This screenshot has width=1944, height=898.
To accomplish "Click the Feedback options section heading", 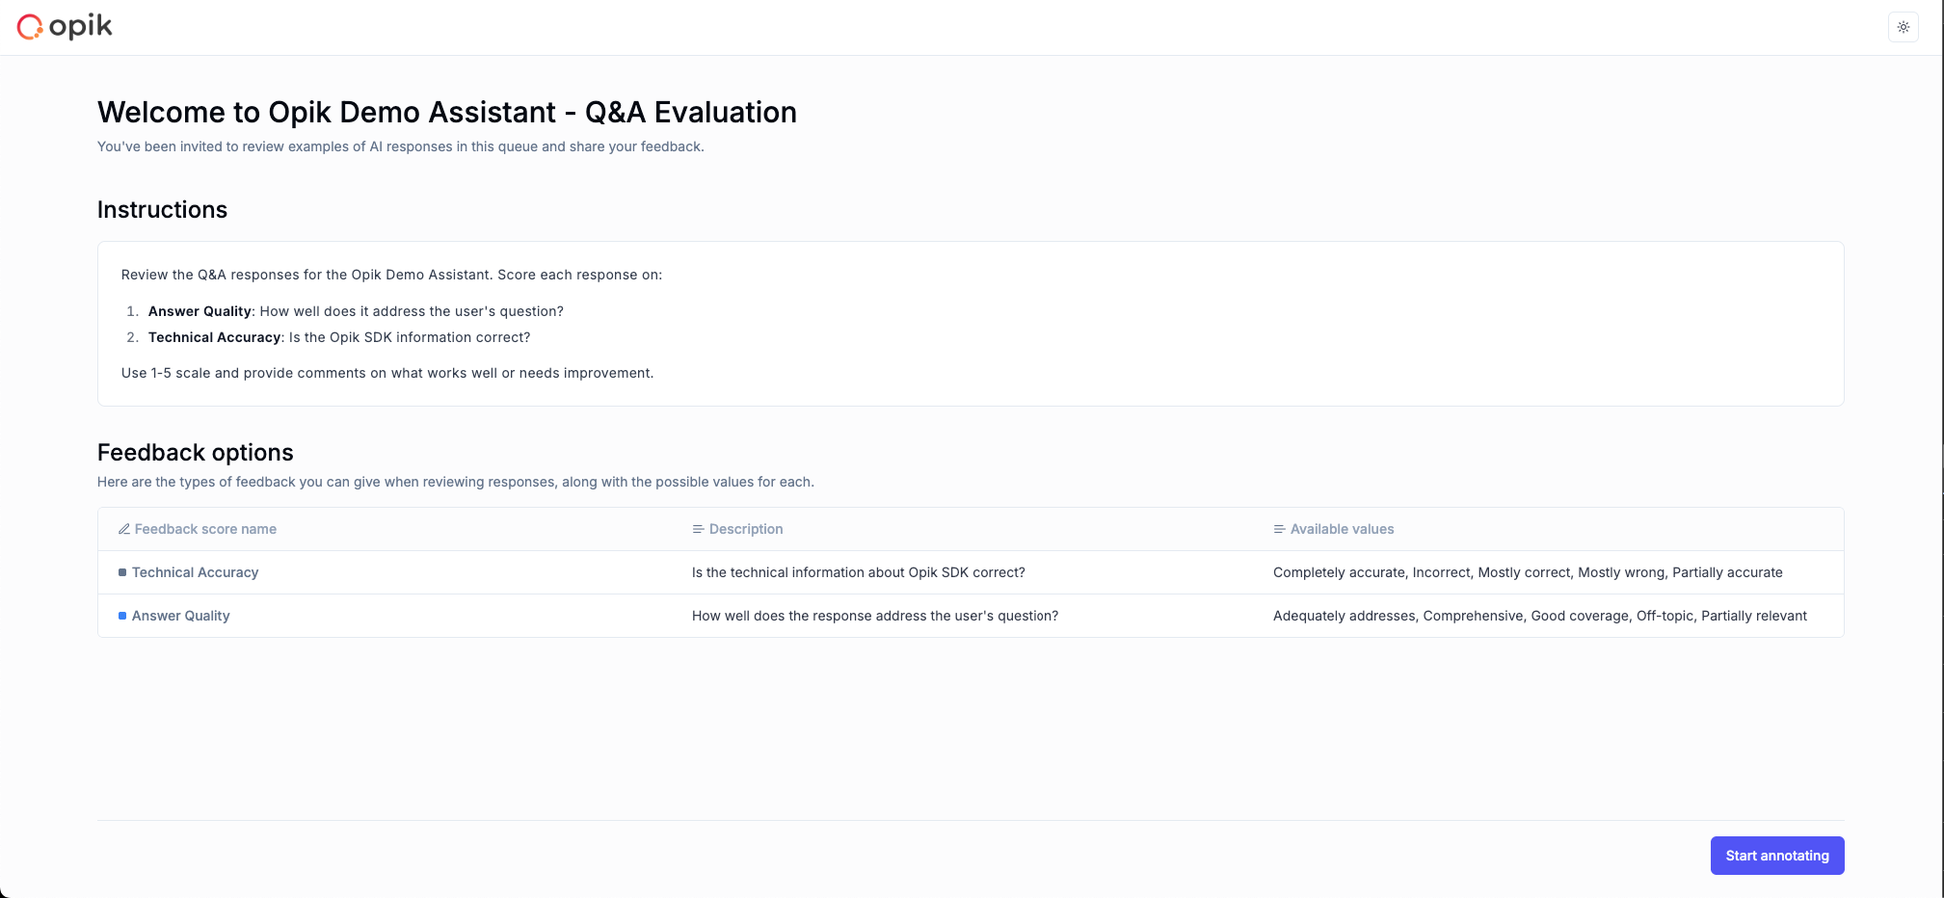I will [x=195, y=453].
